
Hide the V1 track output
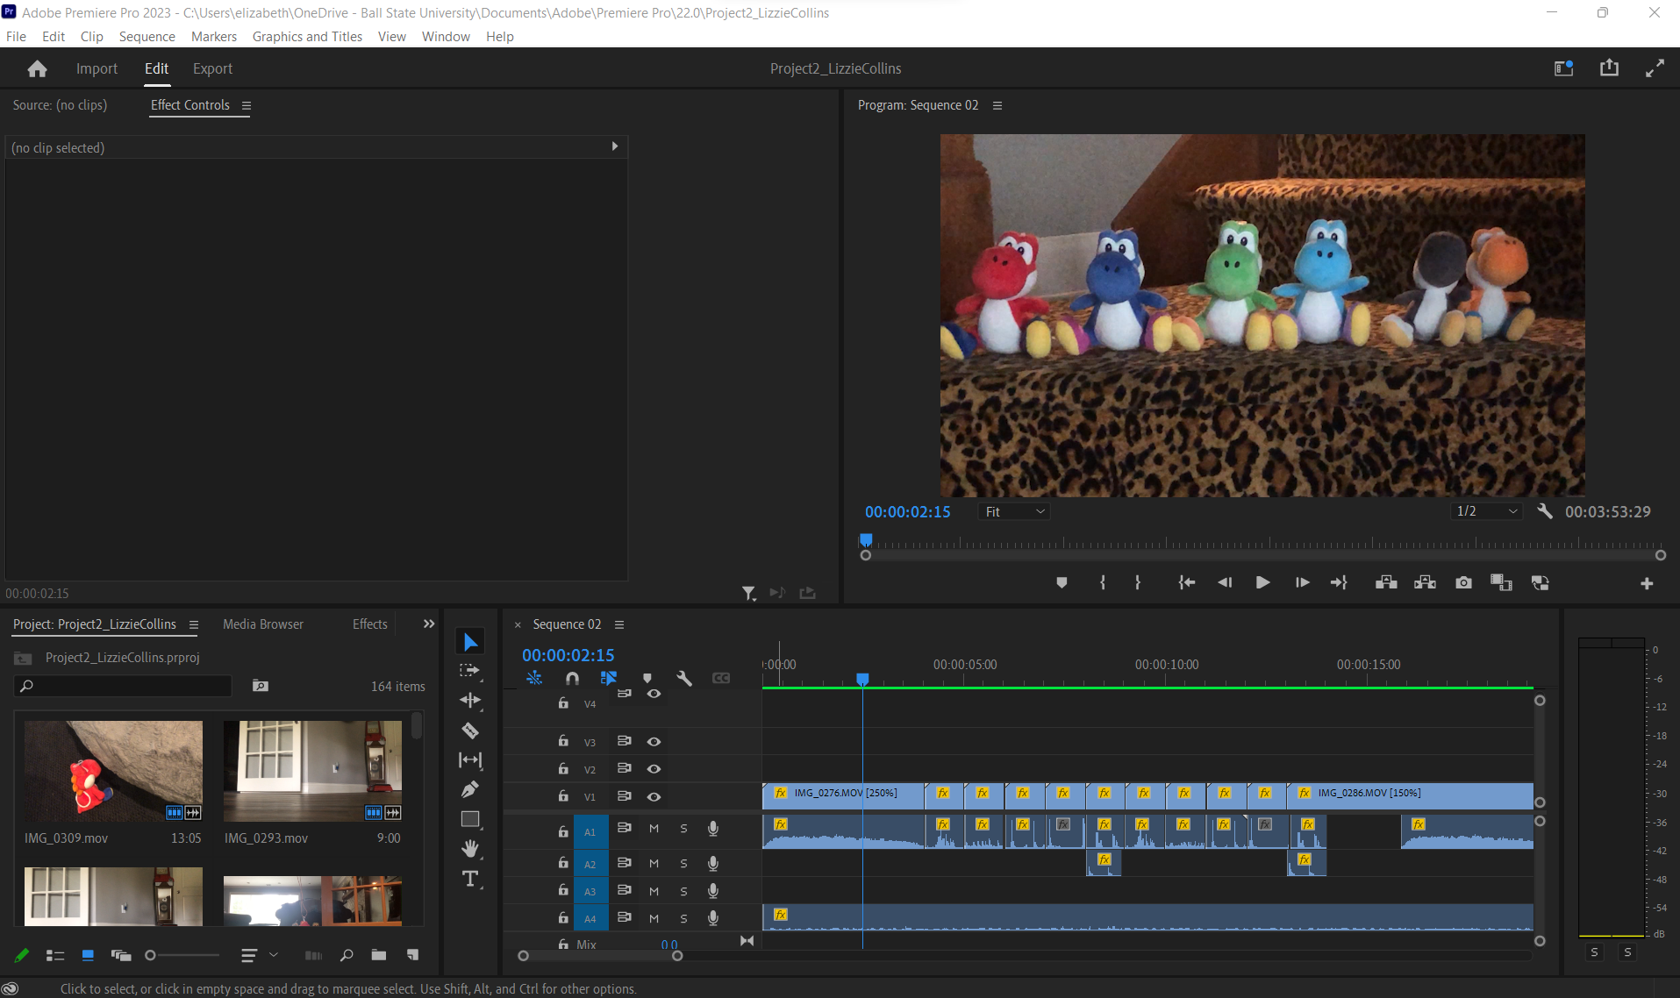(x=654, y=796)
